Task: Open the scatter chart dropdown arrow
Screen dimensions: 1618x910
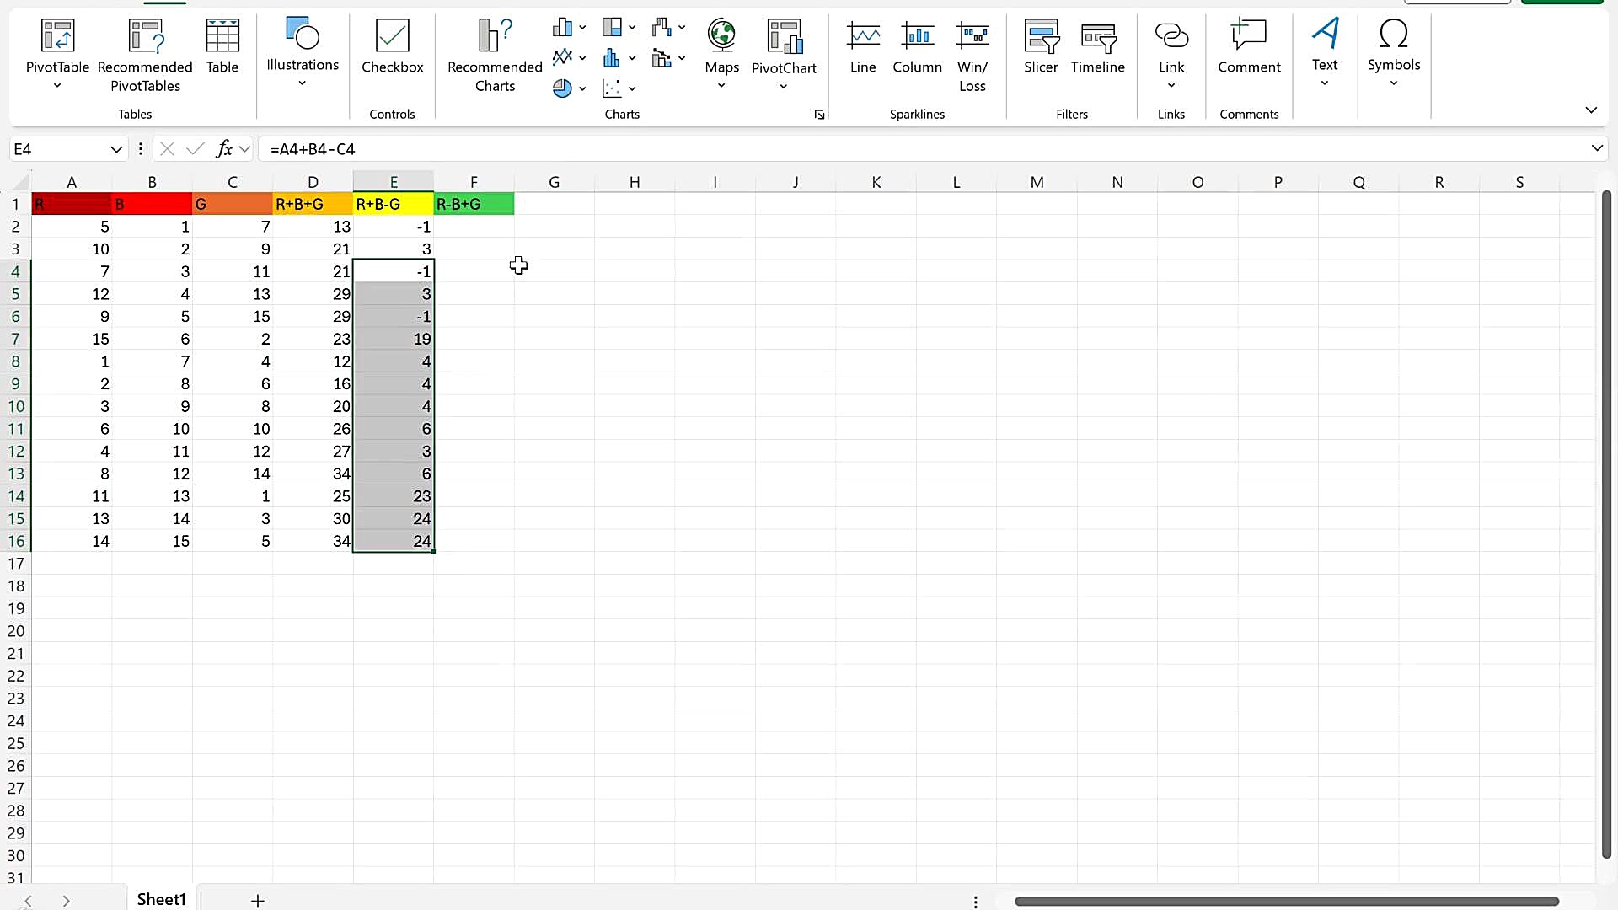Action: [632, 88]
